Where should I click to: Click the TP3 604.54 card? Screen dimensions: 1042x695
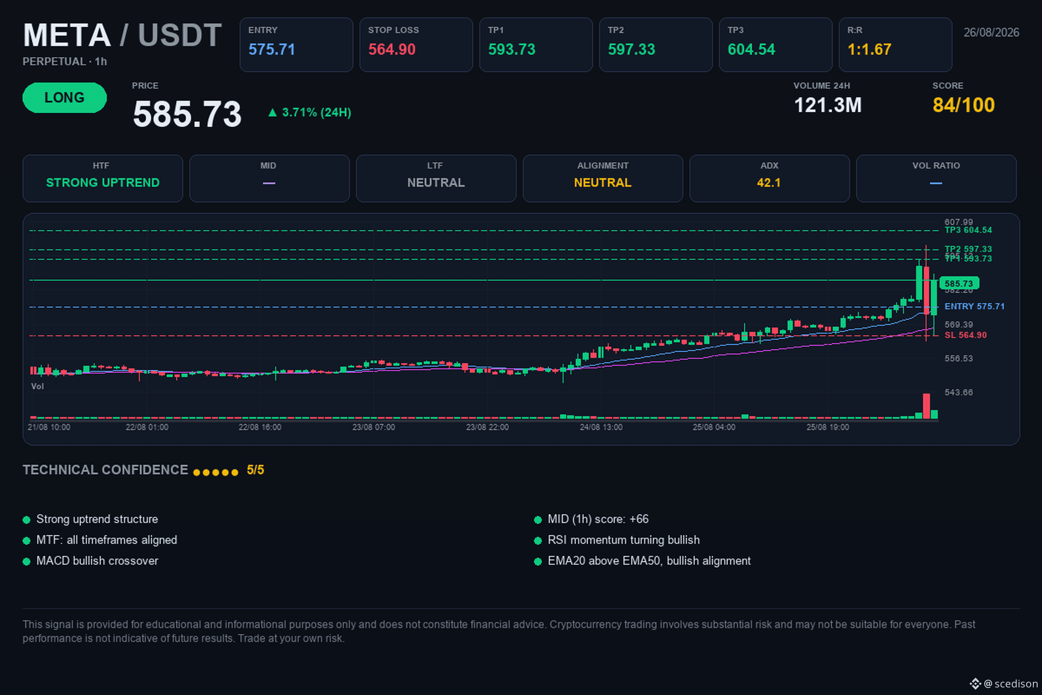[776, 45]
